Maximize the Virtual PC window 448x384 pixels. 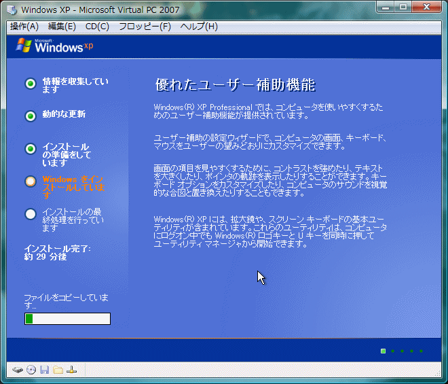[x=403, y=7]
